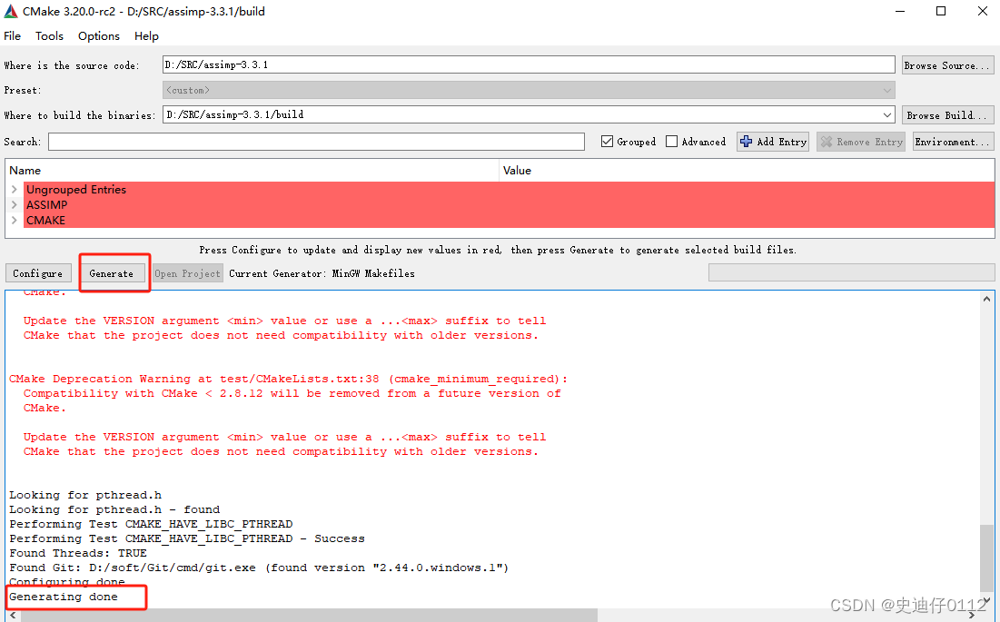The height and width of the screenshot is (622, 1000).
Task: Click the "Performing Test CMAKE_HAVE_LIBC_PTHREAD - Success" line
Action: (x=187, y=538)
